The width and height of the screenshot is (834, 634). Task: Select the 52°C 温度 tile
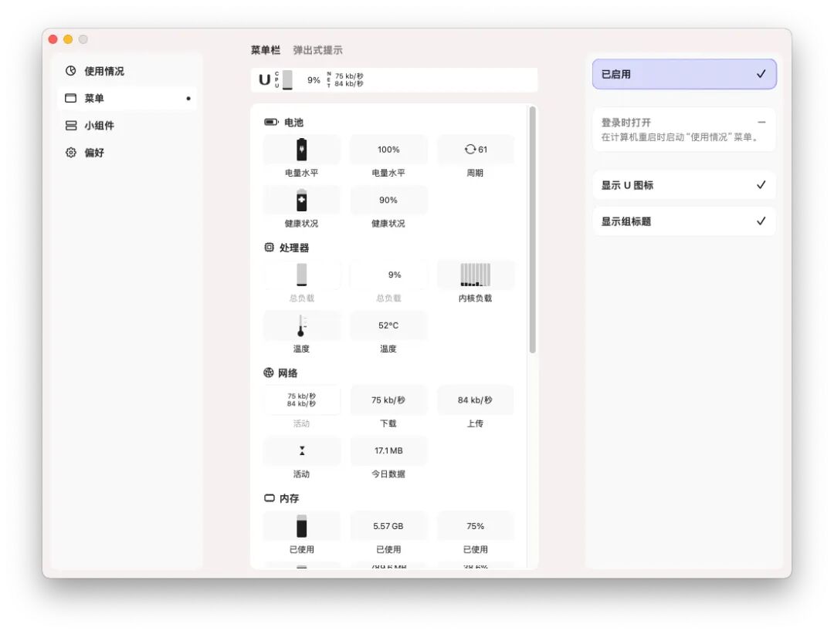(388, 325)
